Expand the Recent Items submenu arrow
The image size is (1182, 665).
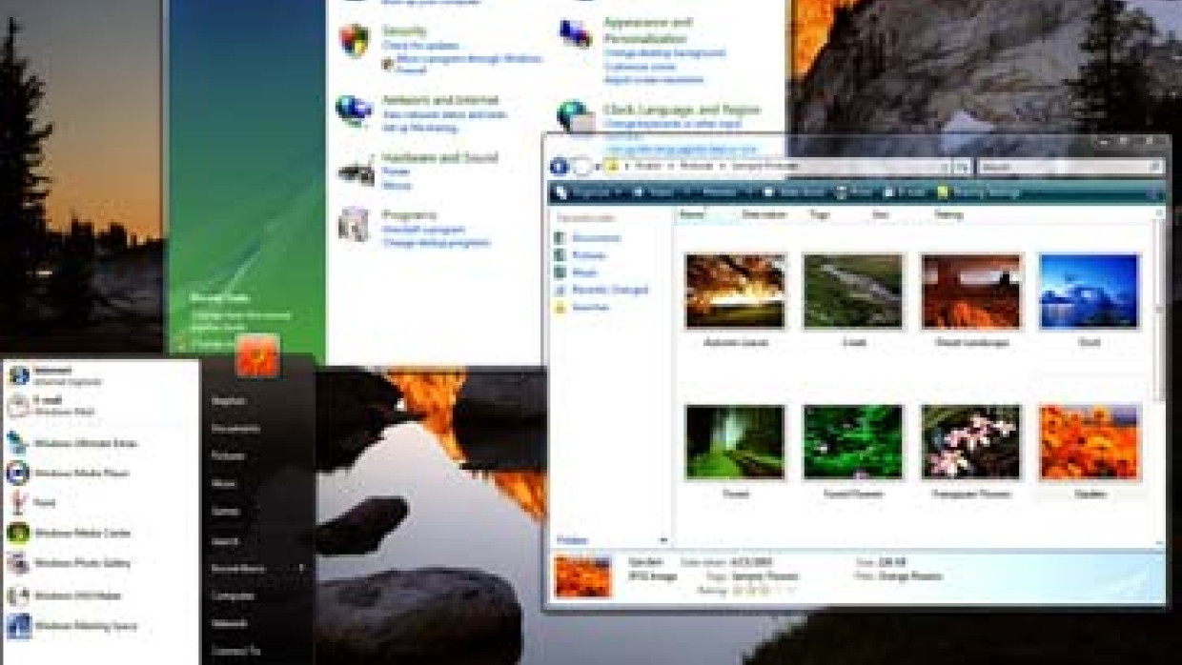(303, 569)
